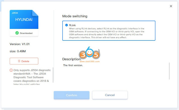Click the green Downloaded checkmark icon

pyautogui.click(x=17, y=33)
